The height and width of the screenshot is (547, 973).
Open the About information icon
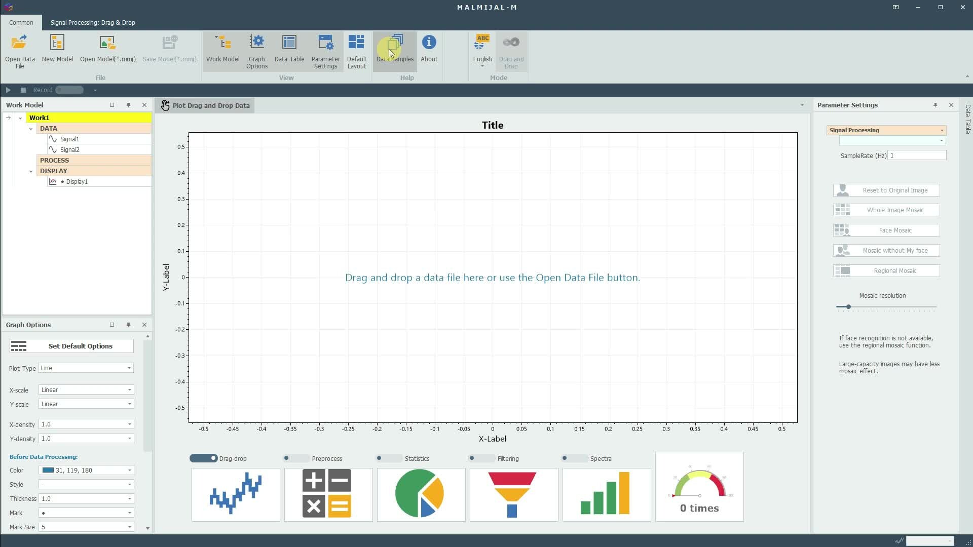click(x=429, y=43)
